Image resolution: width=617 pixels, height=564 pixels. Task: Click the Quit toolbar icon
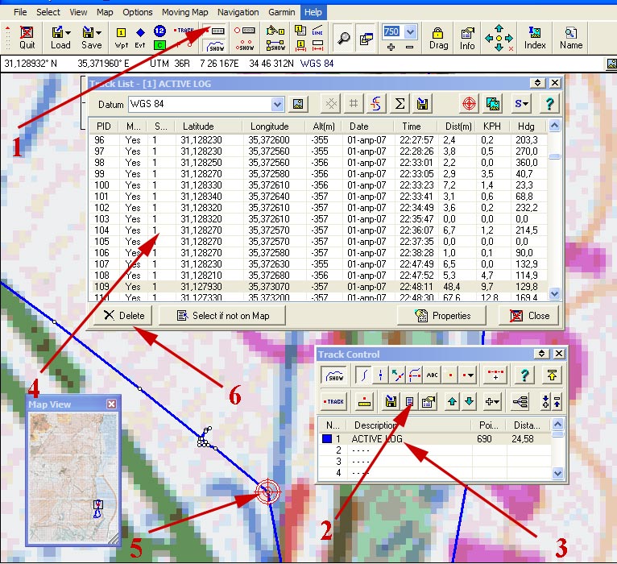(27, 38)
